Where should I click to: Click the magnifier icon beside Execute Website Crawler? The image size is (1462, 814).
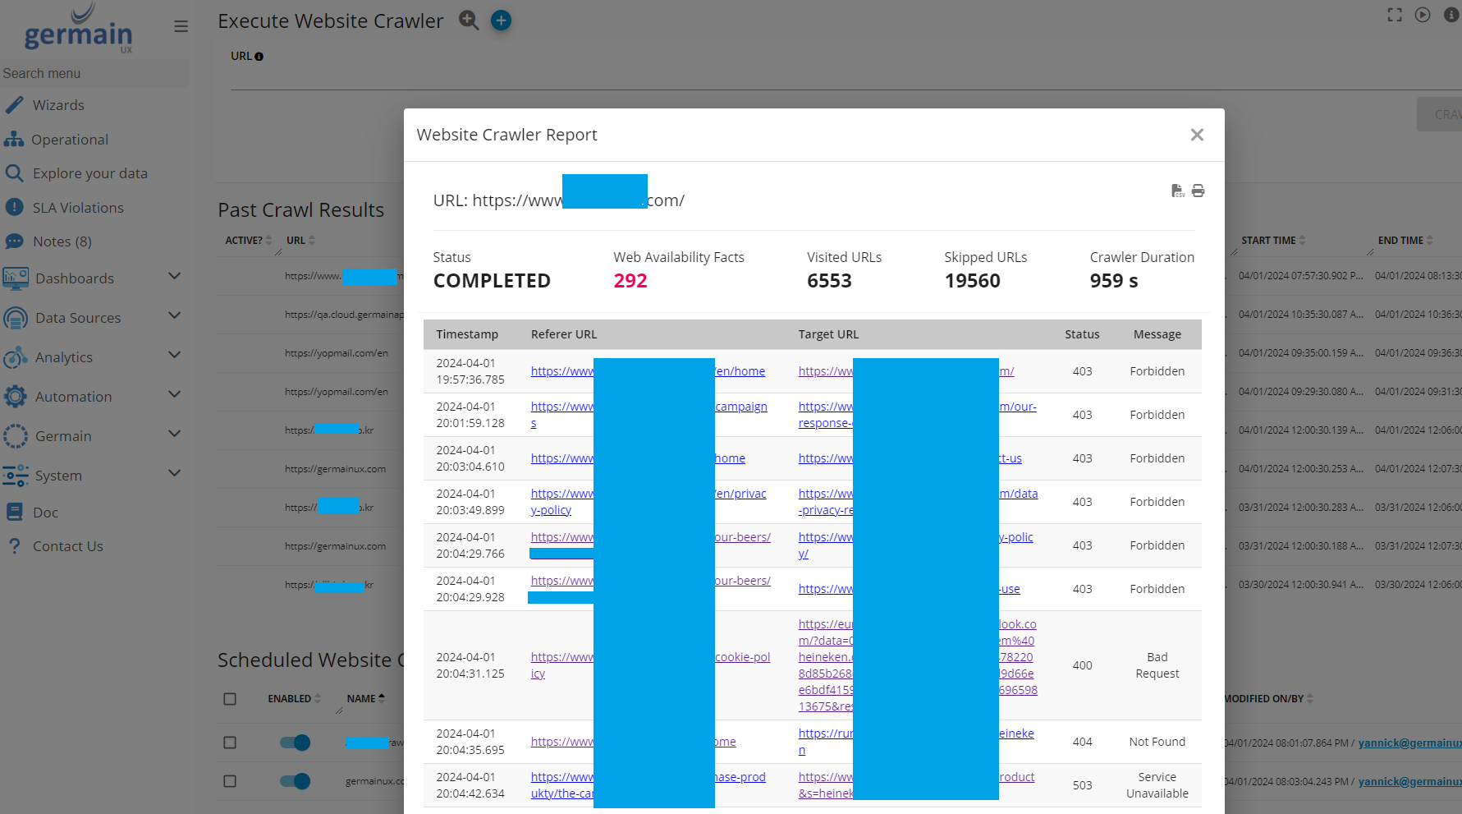tap(469, 21)
